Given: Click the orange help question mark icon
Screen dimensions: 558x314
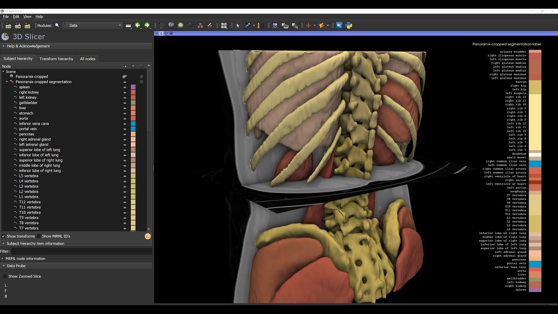Looking at the screenshot, I should click(148, 236).
